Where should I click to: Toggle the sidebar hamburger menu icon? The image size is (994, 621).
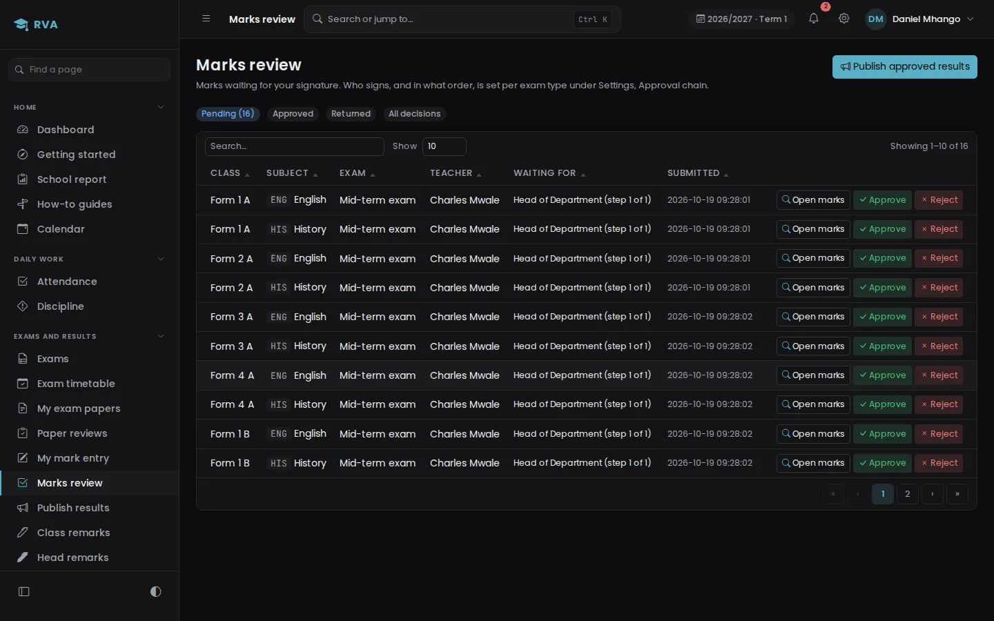206,19
